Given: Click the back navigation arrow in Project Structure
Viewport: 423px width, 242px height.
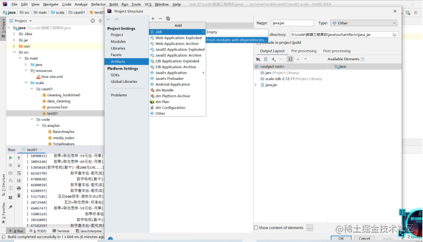Looking at the screenshot, I should point(109,20).
